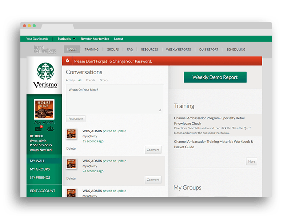Select MY GROUPS in the sidebar

coord(40,169)
